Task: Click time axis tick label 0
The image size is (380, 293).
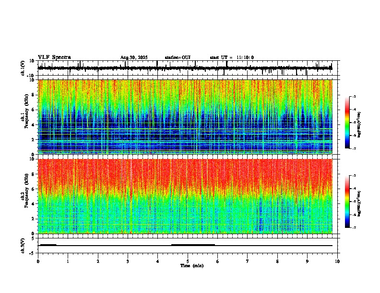Action: (38, 261)
